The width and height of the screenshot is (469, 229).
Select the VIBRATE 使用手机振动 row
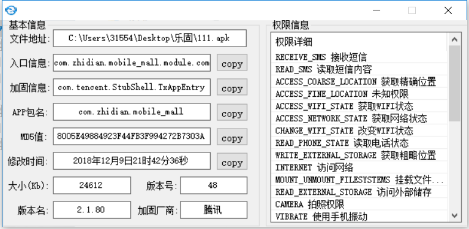click(359, 216)
